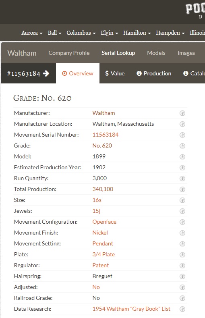Click help icon next to Hairspring row
The image size is (205, 318).
[182, 276]
